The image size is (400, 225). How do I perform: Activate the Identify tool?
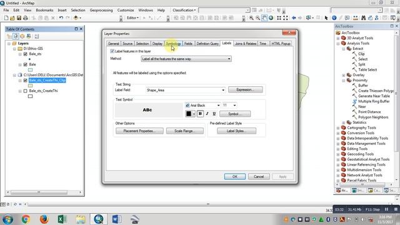[x=334, y=18]
